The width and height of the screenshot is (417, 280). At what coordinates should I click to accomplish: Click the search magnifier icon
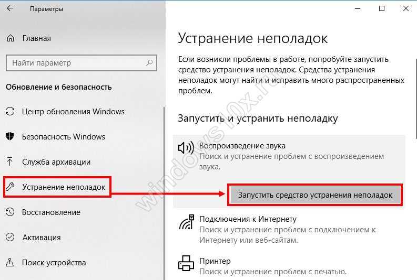coord(149,63)
